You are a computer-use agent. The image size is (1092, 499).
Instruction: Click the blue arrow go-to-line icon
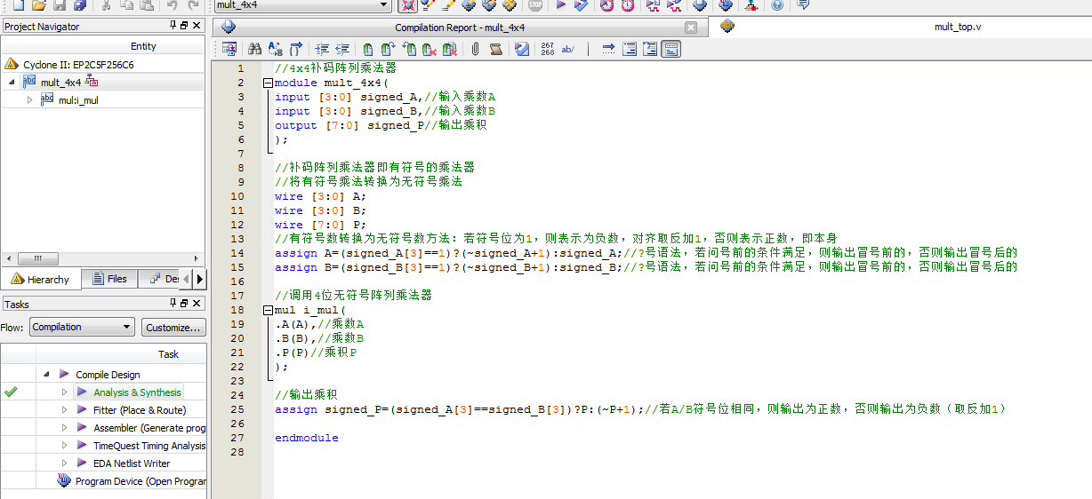(609, 50)
